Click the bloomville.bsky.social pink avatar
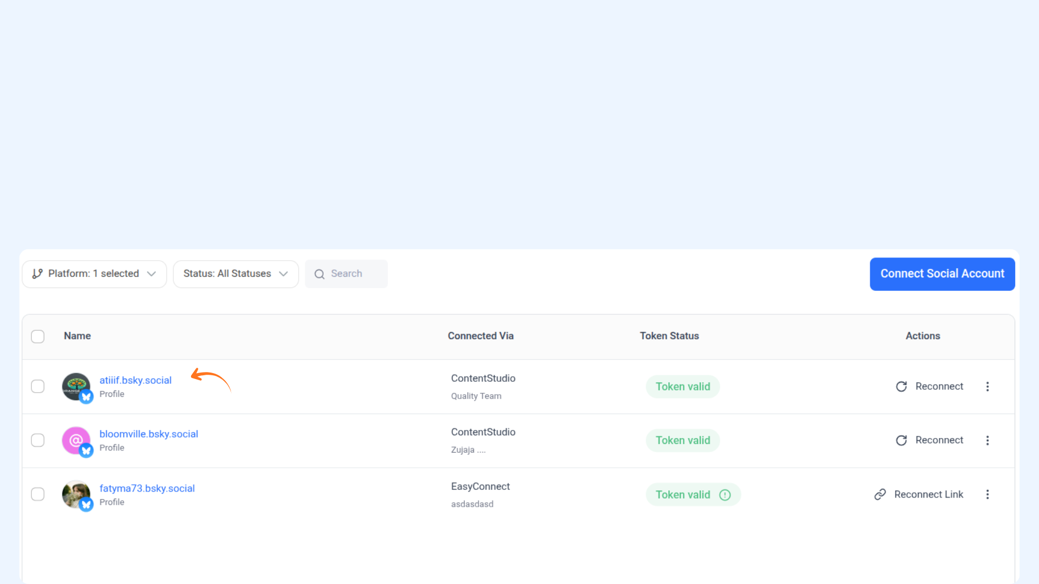The width and height of the screenshot is (1039, 584). [x=75, y=440]
